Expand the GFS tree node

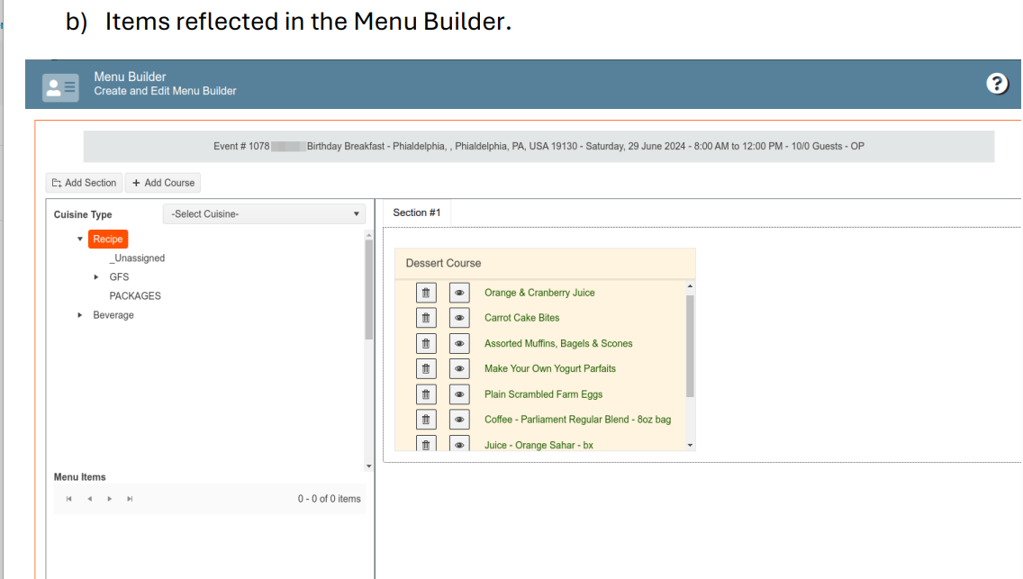coord(97,277)
